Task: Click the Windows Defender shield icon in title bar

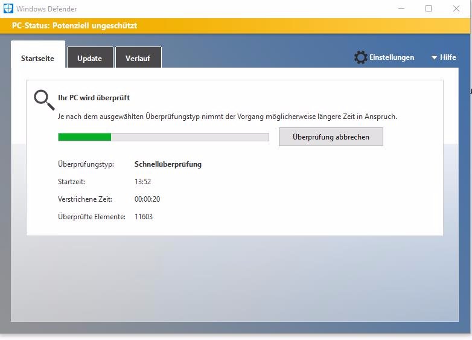Action: [x=8, y=8]
